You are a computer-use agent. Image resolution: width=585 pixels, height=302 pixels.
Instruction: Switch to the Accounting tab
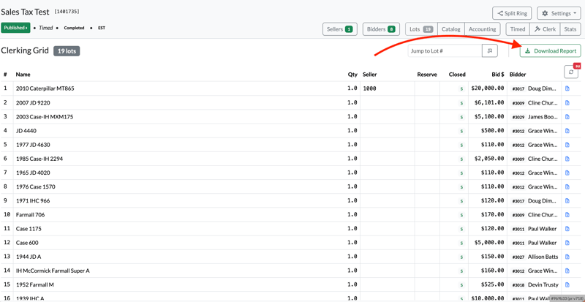tap(483, 29)
